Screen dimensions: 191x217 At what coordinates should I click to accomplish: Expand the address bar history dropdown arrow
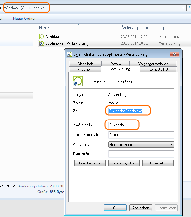[183, 8]
